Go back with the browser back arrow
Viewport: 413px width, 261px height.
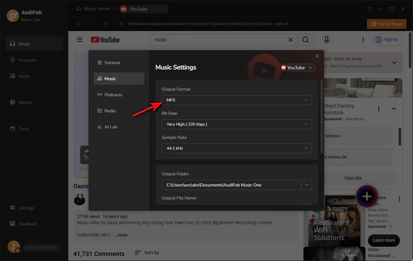(88, 24)
